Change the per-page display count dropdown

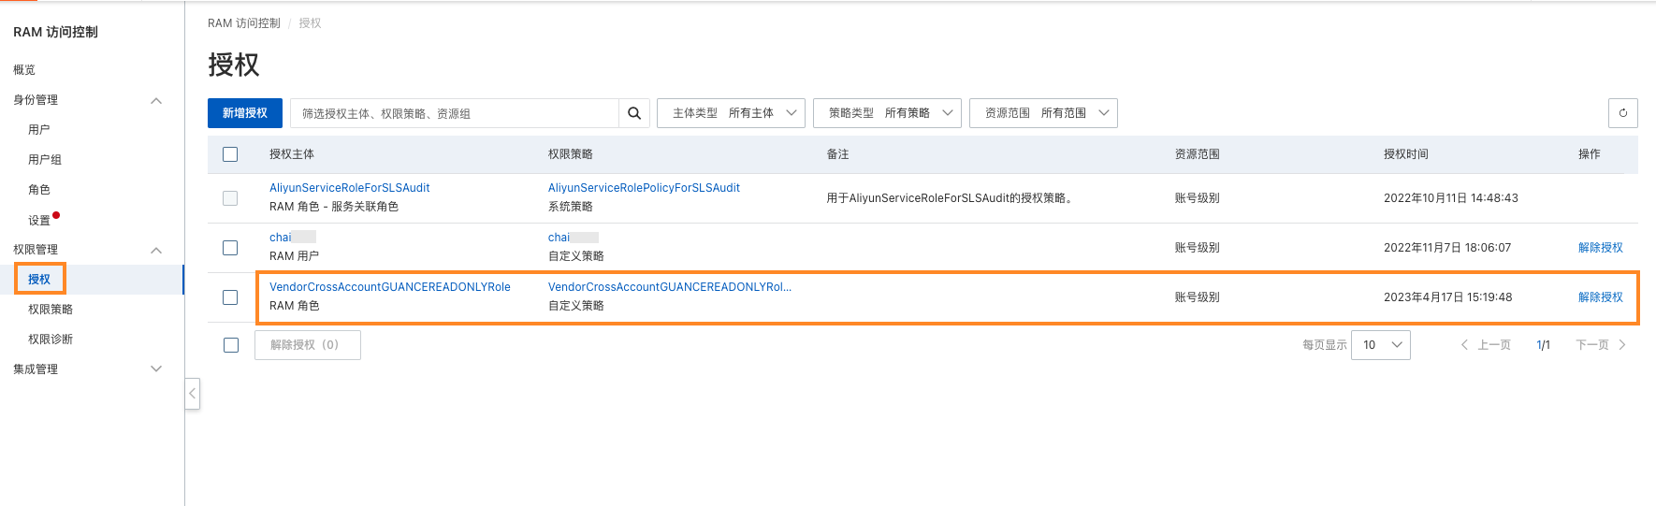[x=1381, y=345]
